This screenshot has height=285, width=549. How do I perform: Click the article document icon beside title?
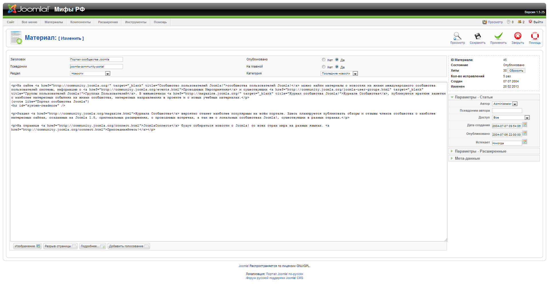pyautogui.click(x=16, y=37)
